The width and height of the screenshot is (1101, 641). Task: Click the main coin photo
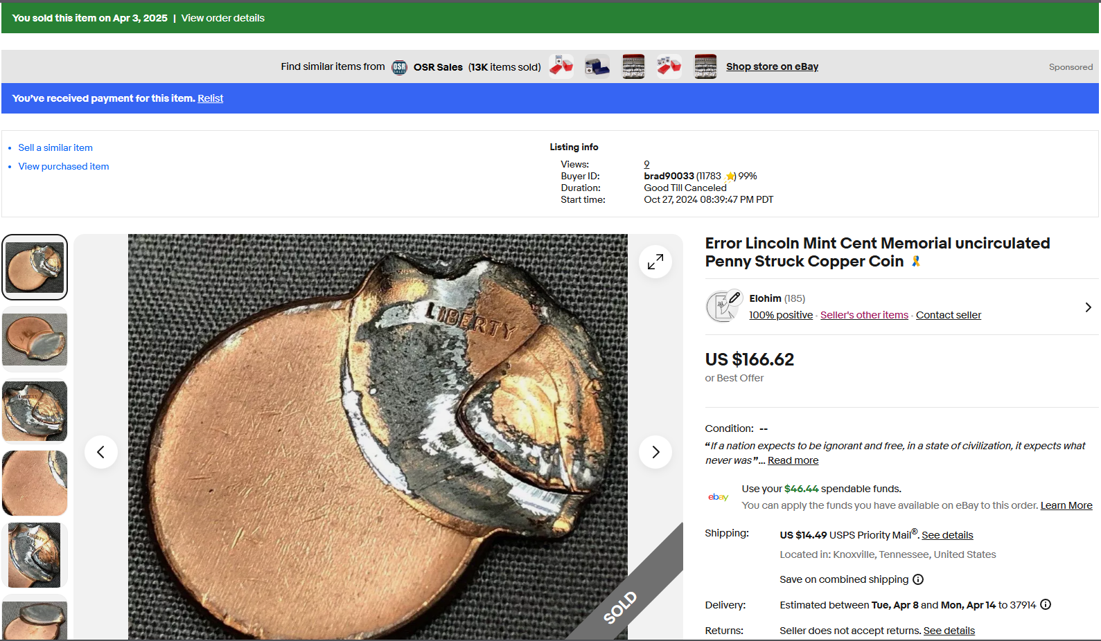click(x=378, y=437)
